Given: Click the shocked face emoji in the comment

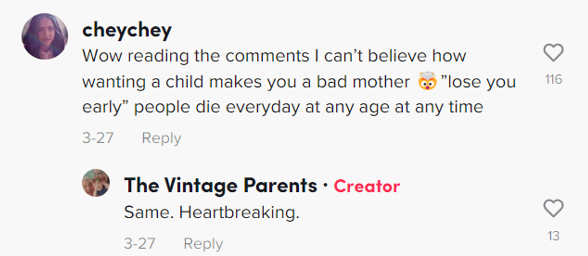Looking at the screenshot, I should coord(426,82).
